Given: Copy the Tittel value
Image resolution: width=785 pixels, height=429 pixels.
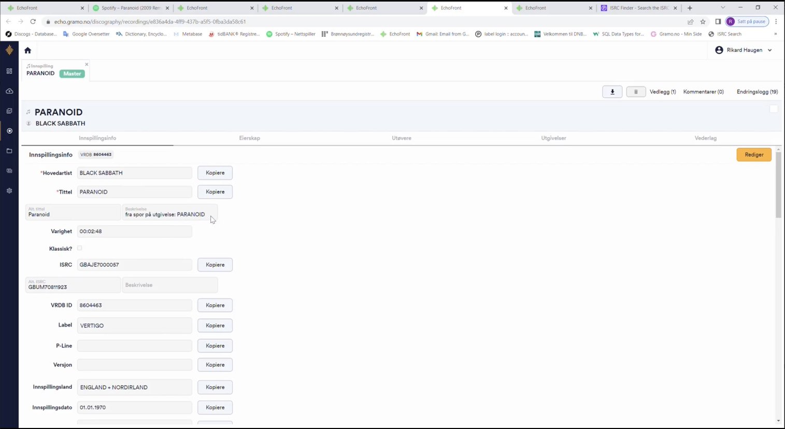Looking at the screenshot, I should click(x=215, y=192).
